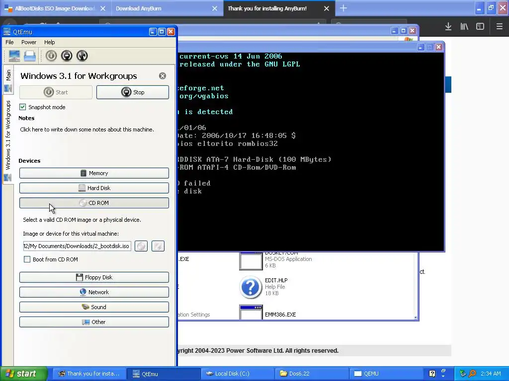The width and height of the screenshot is (509, 381).
Task: Select the MS-DOS Application file icon above EDIT.HLP
Action: [x=251, y=261]
